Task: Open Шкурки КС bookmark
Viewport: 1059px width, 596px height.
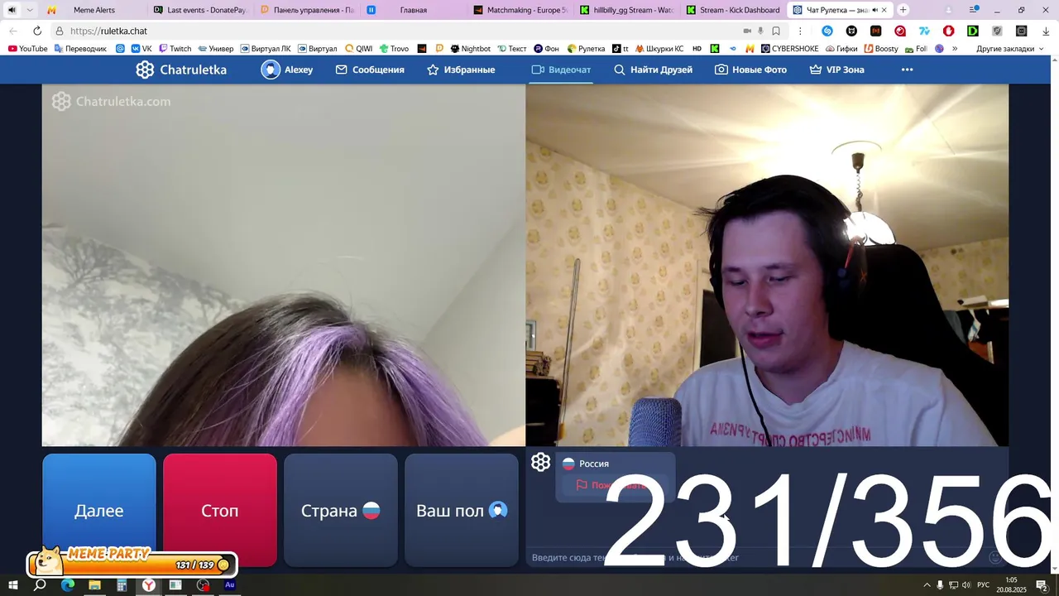Action: (659, 49)
